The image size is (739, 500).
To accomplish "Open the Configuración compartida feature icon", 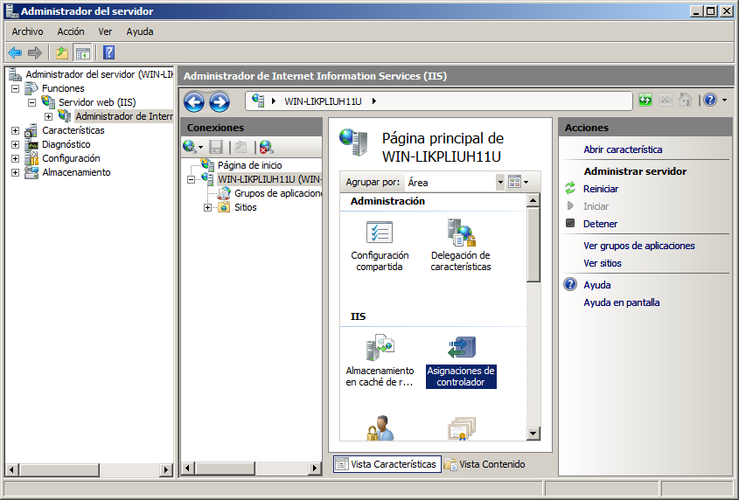I will (x=380, y=233).
